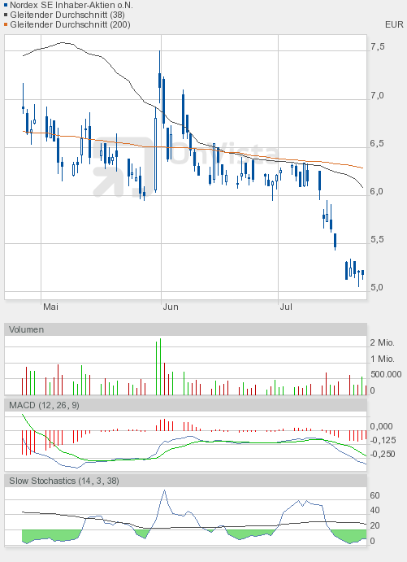Click the MACD (12, 26, 9) panel header
Viewport: 407px width, 562px height.
point(185,405)
